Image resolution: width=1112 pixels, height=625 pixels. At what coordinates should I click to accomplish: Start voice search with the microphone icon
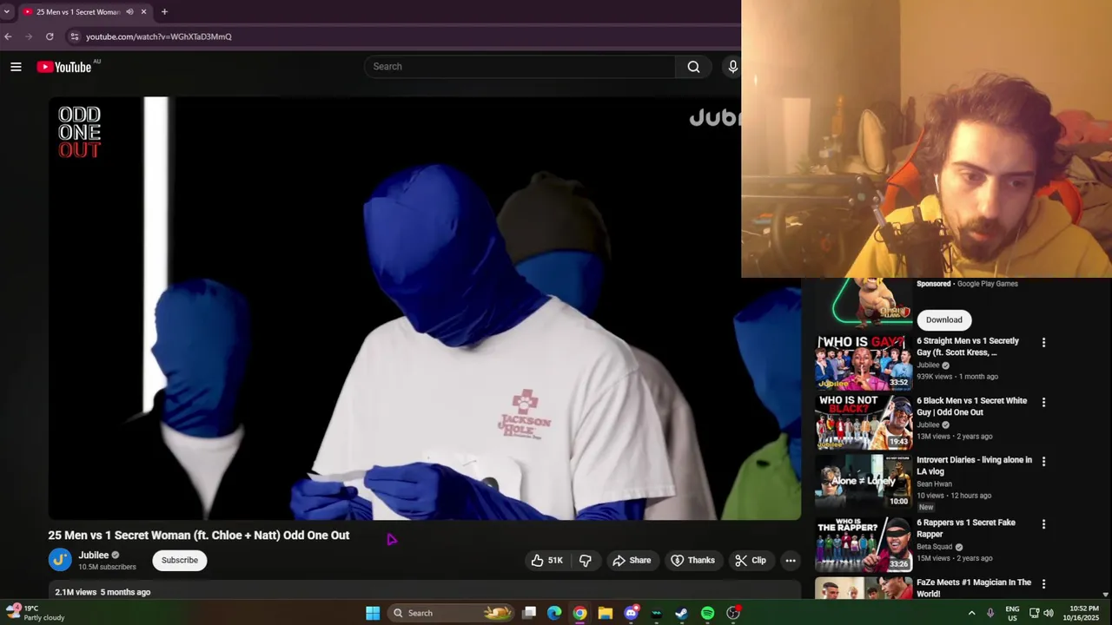(732, 67)
